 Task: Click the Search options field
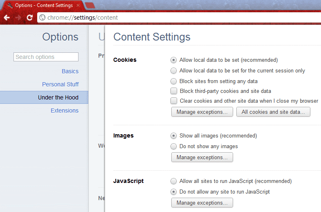tap(46, 57)
